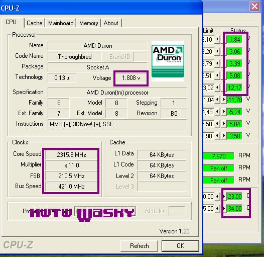The image size is (264, 257).
Task: Click the Technology field 0.13 µ
Action: pos(62,78)
